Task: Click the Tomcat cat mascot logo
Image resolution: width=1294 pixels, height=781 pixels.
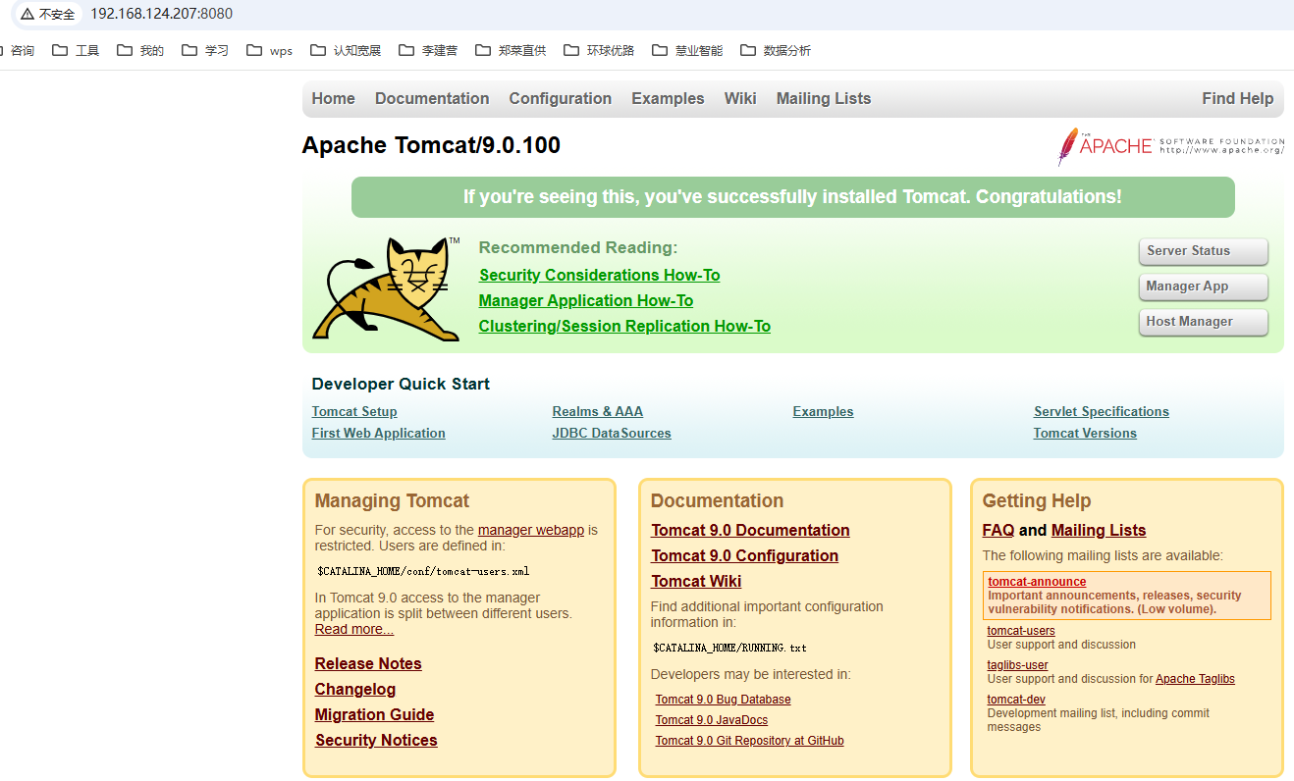Action: point(387,288)
